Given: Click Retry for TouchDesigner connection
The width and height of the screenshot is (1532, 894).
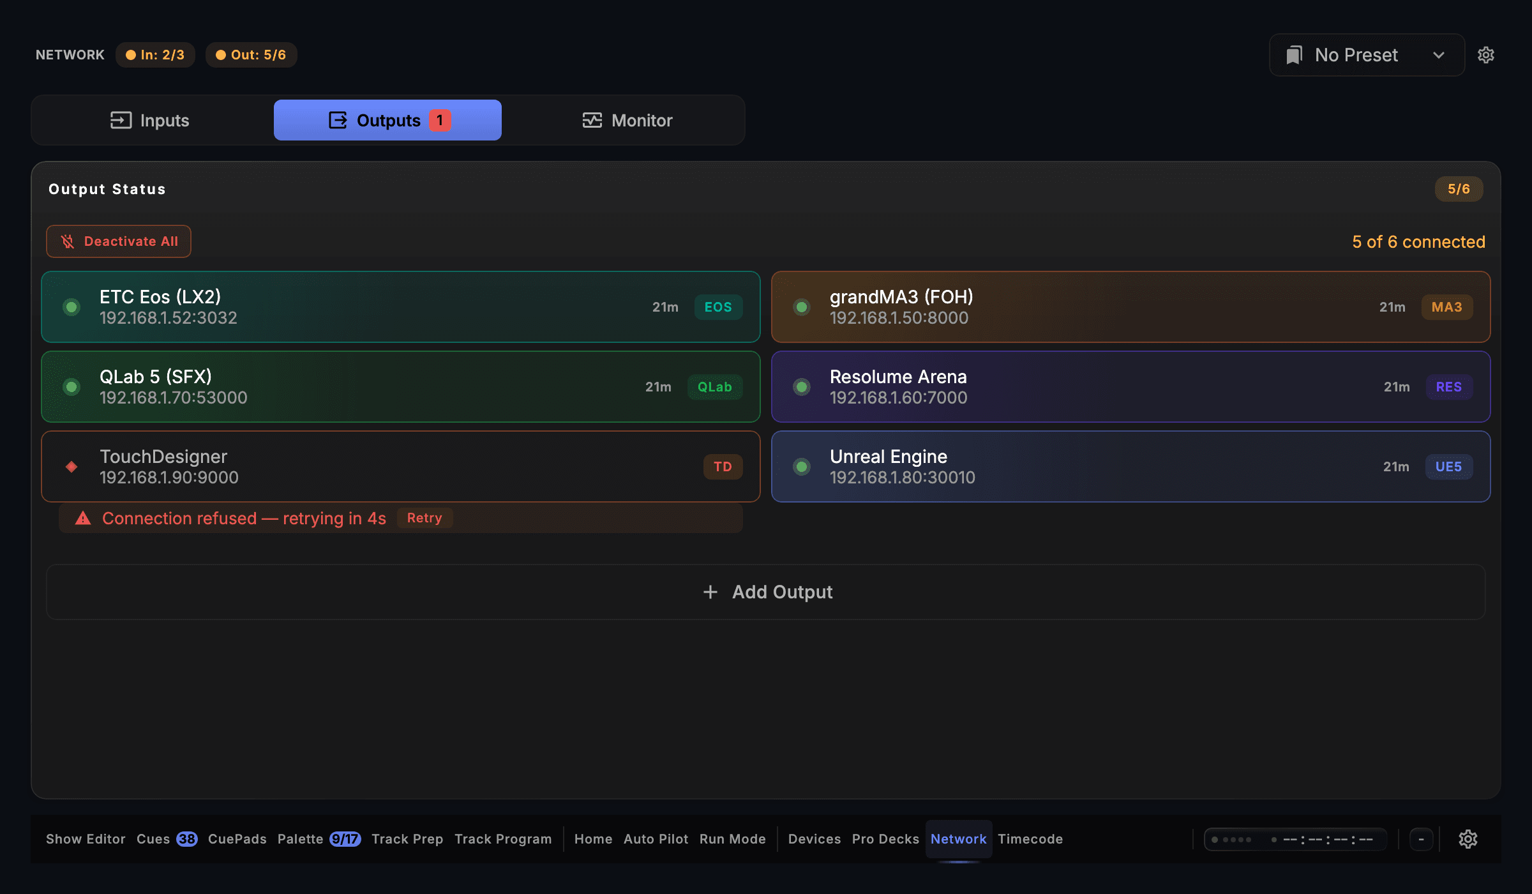Looking at the screenshot, I should tap(424, 518).
